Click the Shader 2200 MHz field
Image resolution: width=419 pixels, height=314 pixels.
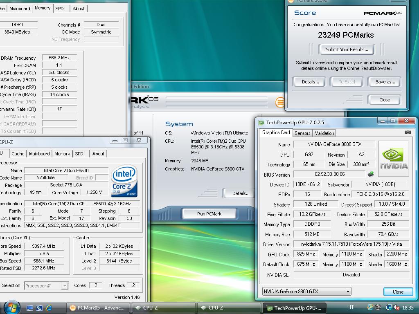[x=396, y=254]
